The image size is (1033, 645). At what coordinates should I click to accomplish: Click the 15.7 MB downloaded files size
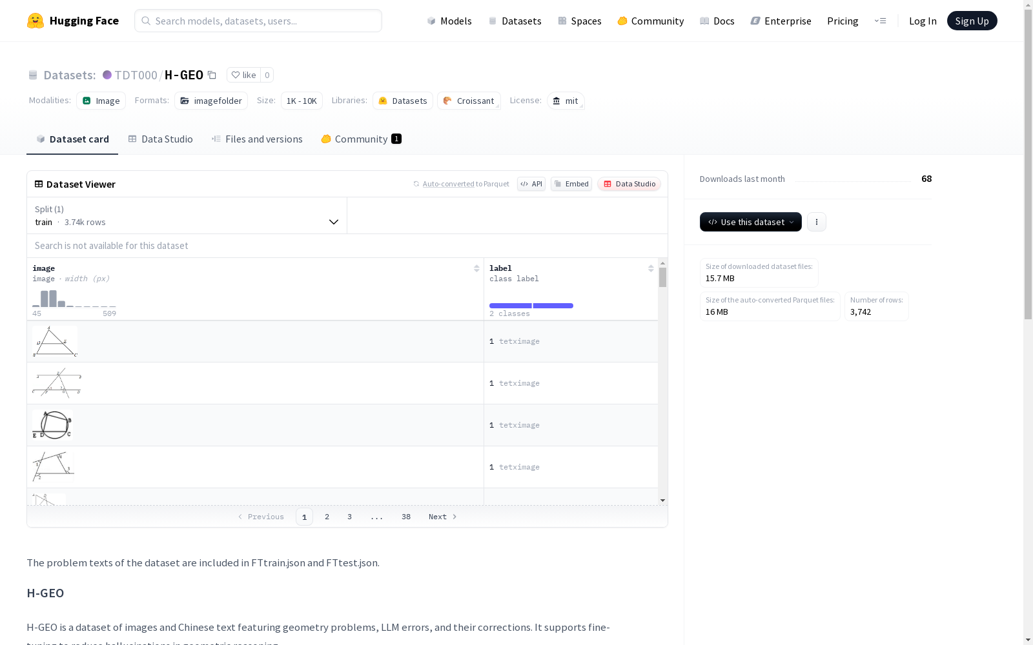pyautogui.click(x=720, y=279)
